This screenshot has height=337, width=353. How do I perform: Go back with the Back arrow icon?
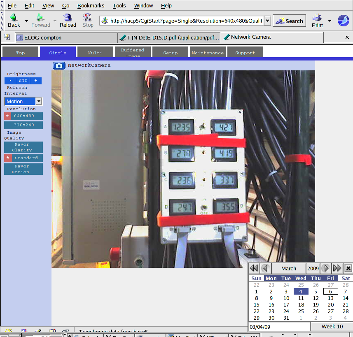[x=14, y=18]
